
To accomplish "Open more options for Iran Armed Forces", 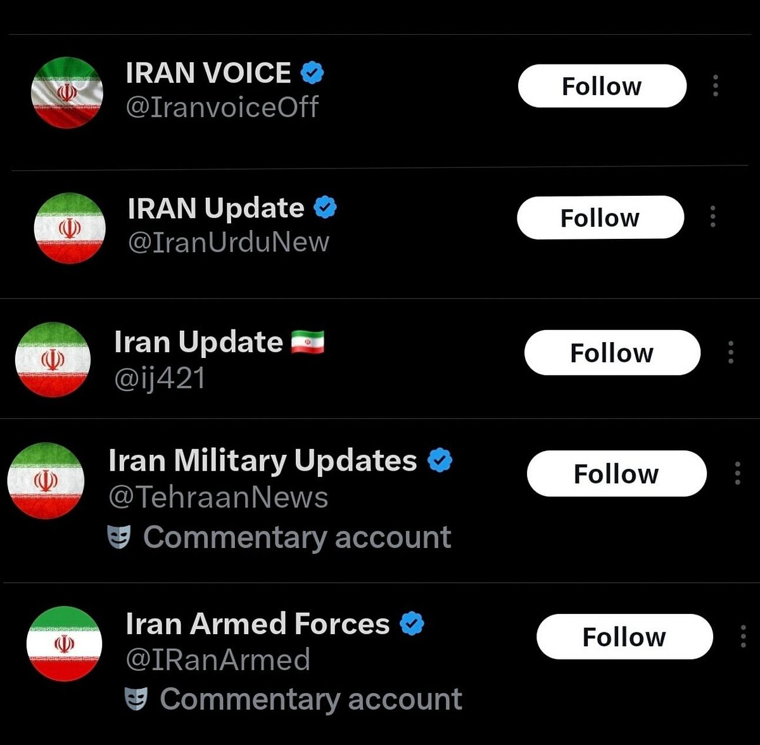I will [743, 637].
